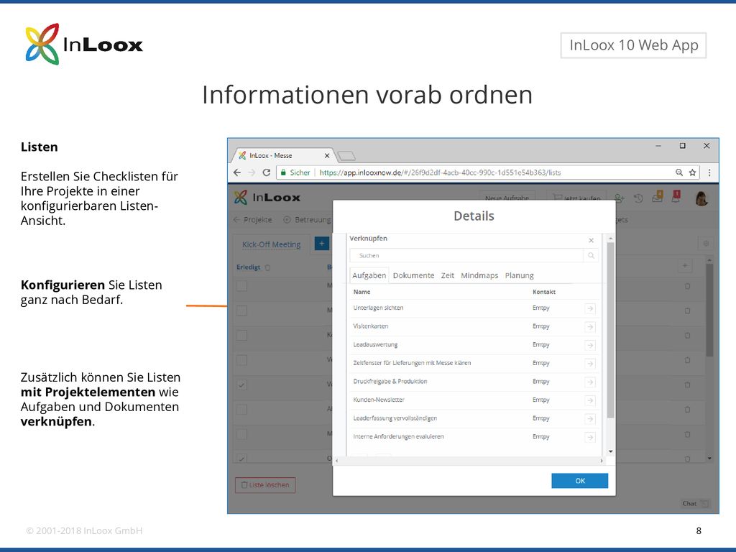
Task: Click the green Sicher lock icon
Action: (283, 172)
